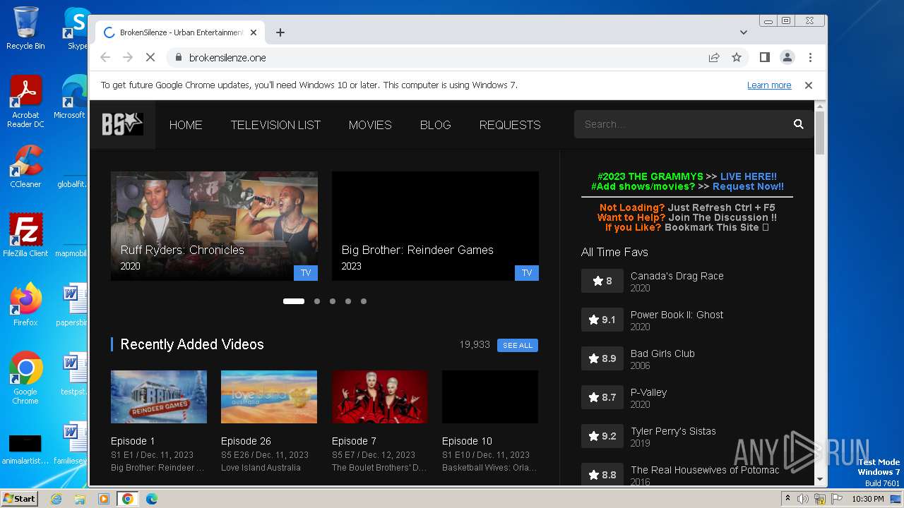The image size is (904, 508).
Task: Open Recycle Bin desktop icon
Action: tap(25, 28)
